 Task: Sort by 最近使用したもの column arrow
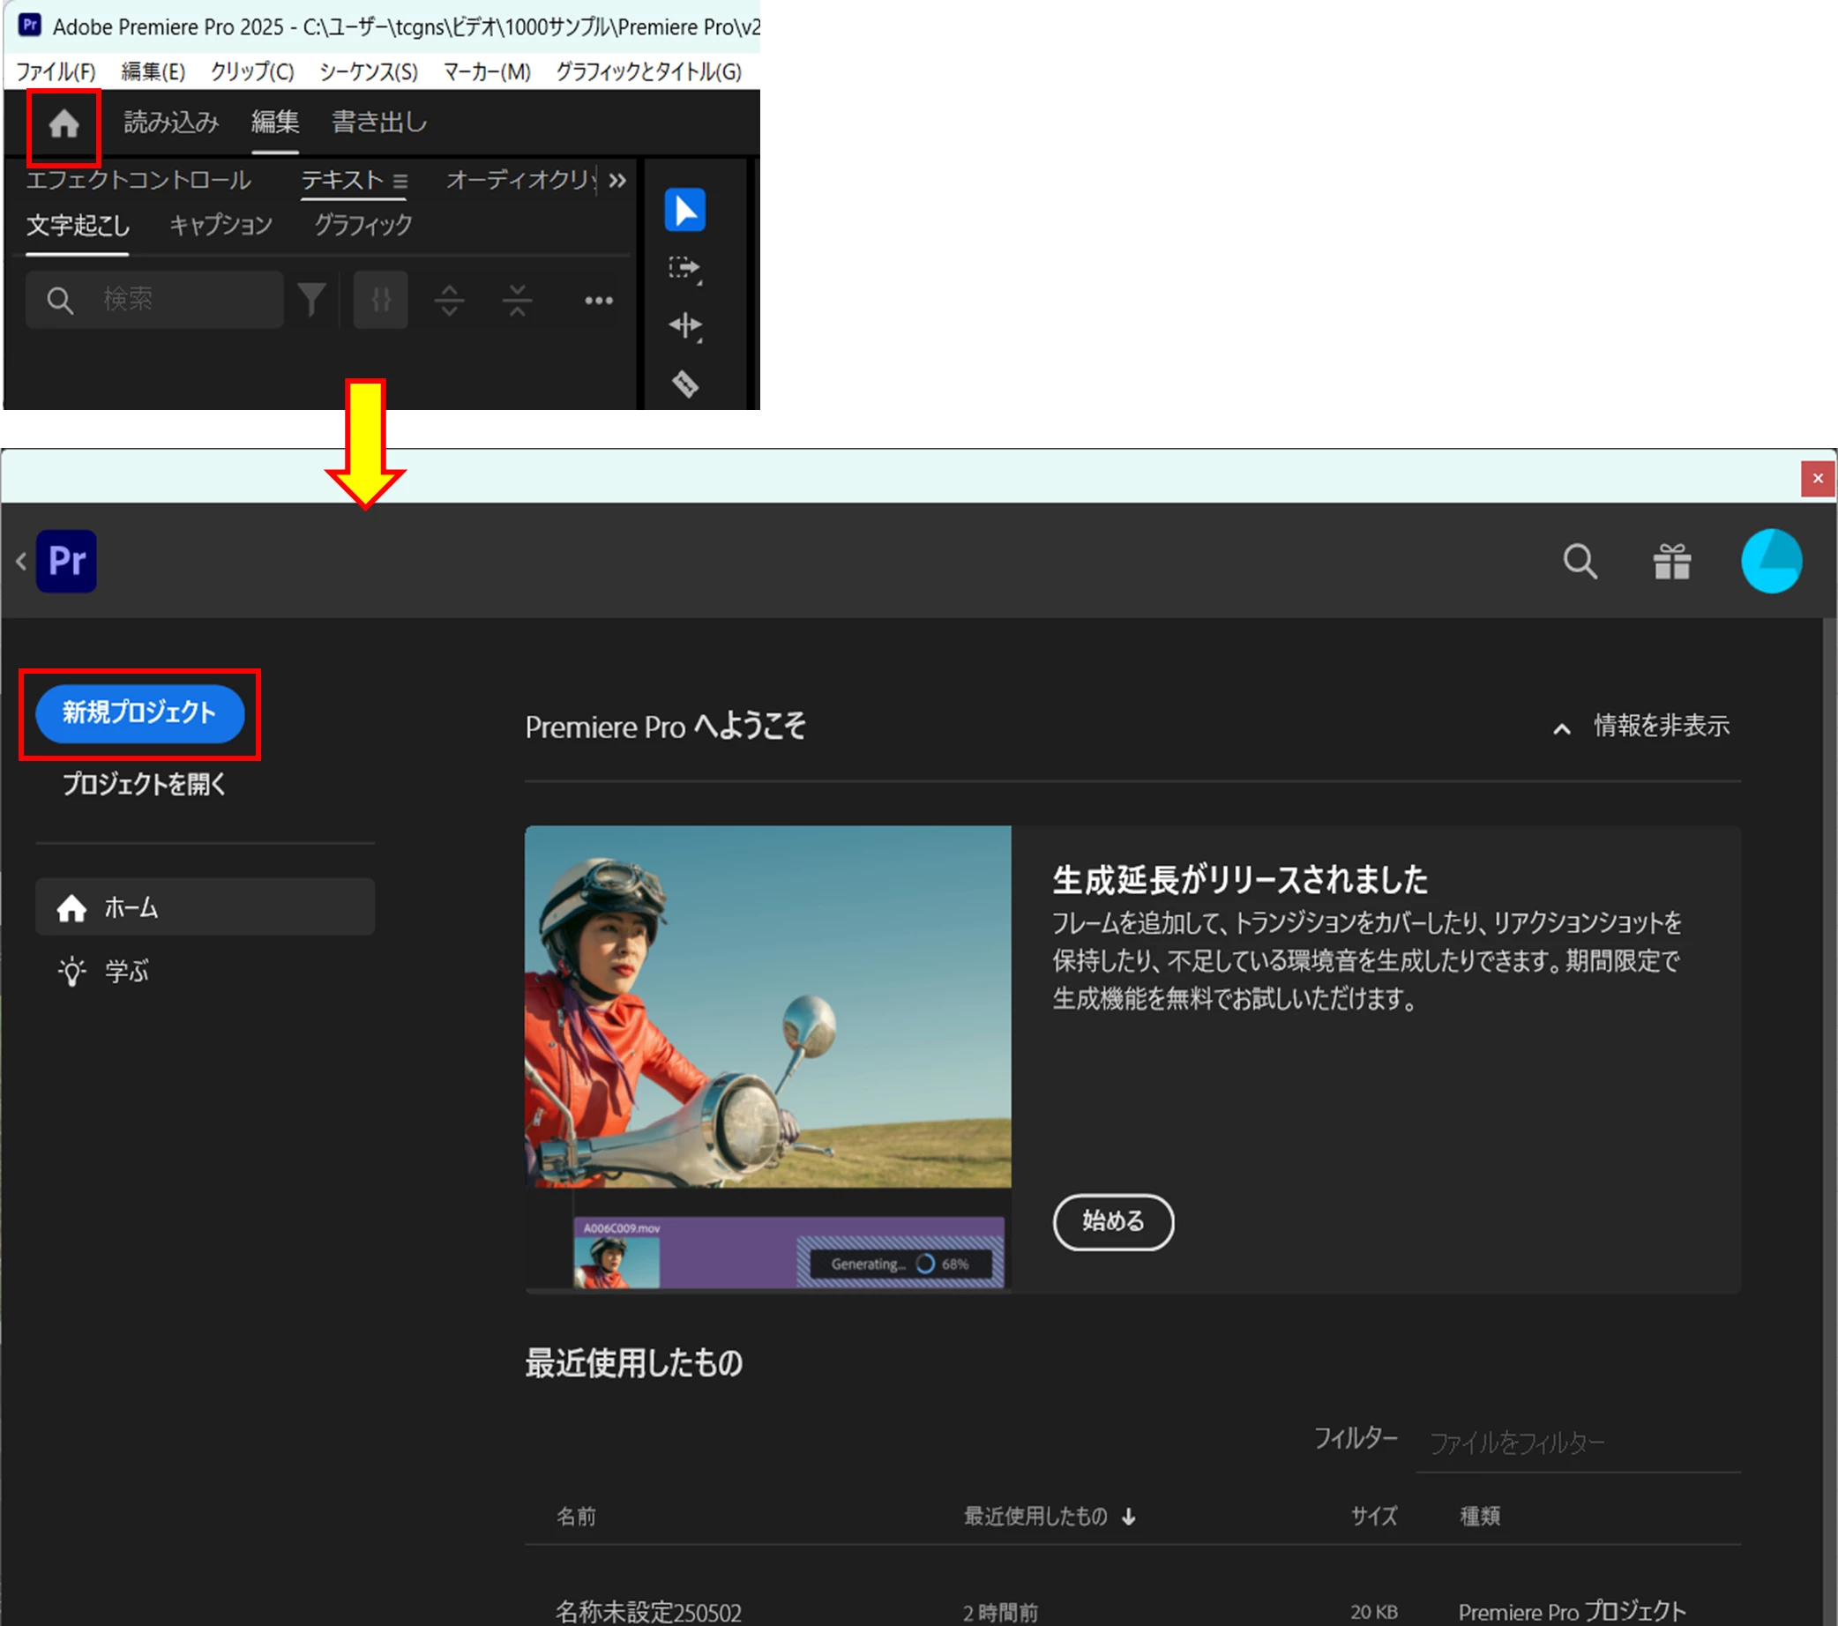click(1129, 1518)
